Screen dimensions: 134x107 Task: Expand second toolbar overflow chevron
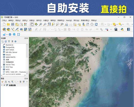click(x=111, y=29)
